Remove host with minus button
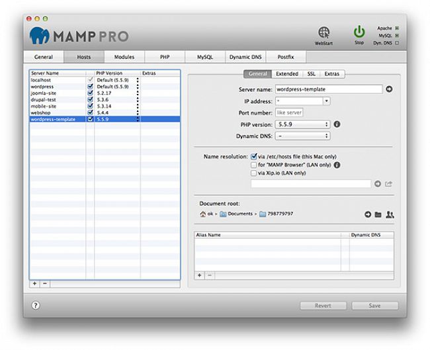Viewport: 430px width, 350px height. pos(45,284)
